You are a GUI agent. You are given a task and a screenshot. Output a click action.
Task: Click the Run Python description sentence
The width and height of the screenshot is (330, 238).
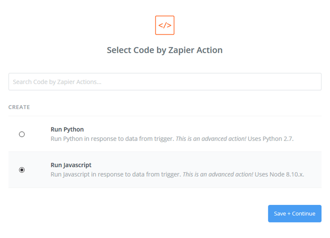tap(112, 139)
